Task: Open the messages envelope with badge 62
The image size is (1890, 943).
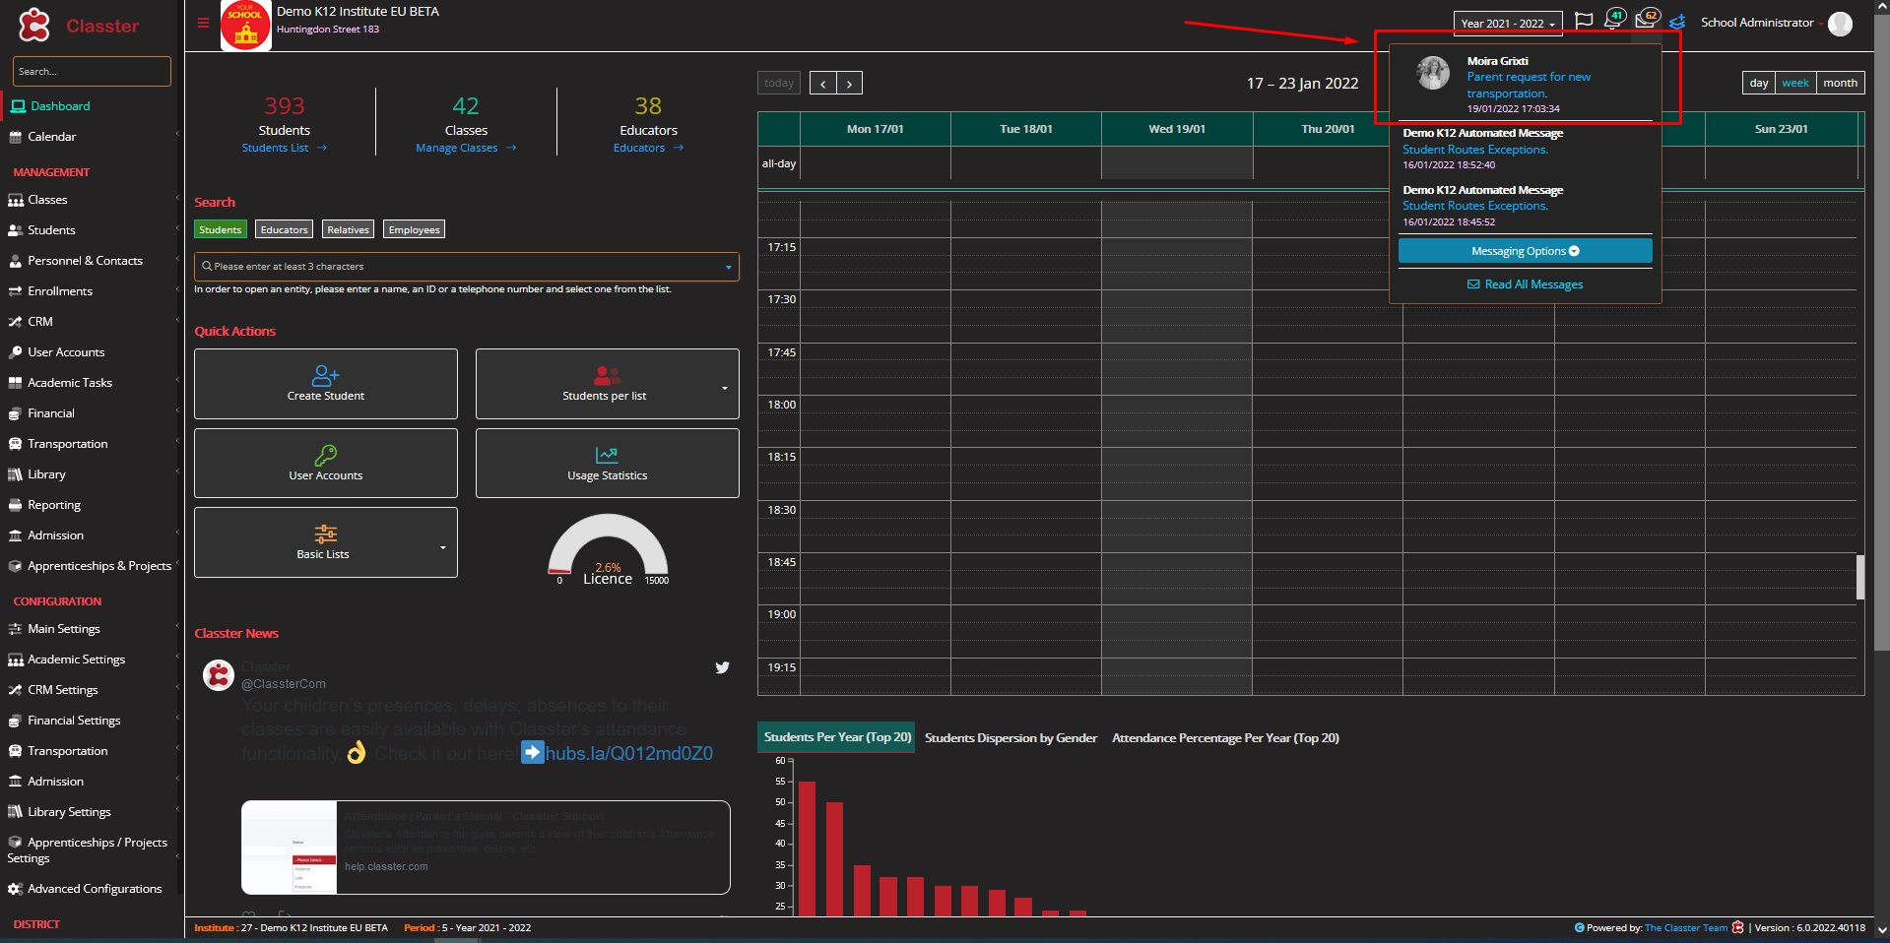Action: (1646, 20)
